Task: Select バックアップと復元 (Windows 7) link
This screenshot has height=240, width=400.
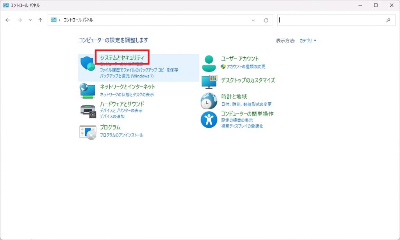Action: 127,75
